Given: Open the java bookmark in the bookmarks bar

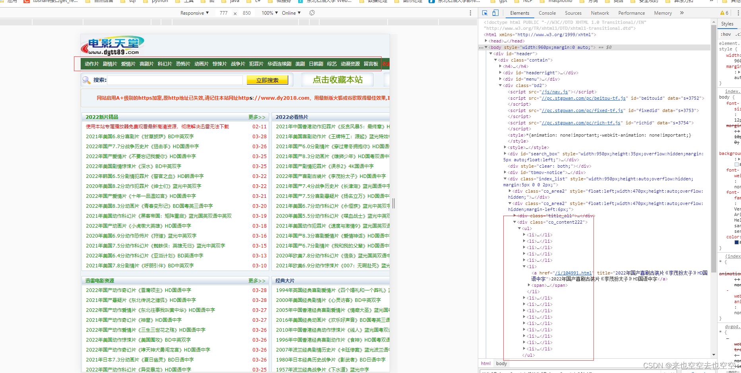Looking at the screenshot, I should click(x=234, y=2).
